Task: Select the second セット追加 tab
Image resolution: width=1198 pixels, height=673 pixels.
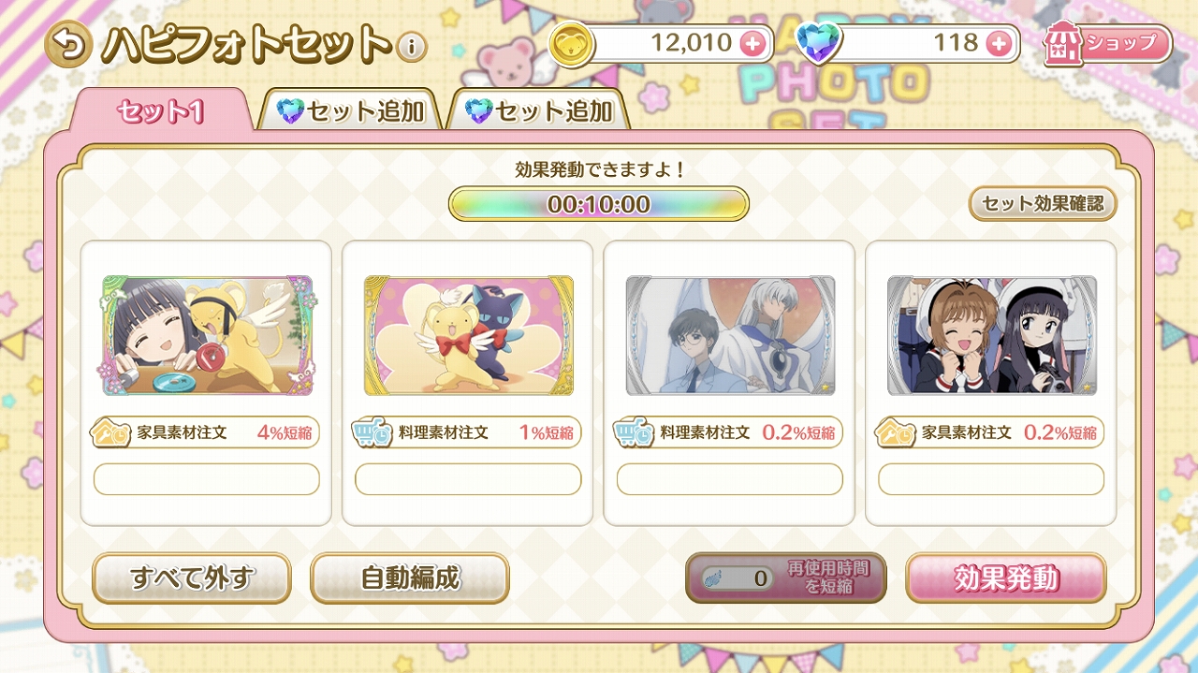Action: click(538, 111)
